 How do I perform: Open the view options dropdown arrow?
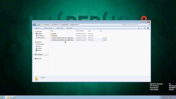(141, 28)
